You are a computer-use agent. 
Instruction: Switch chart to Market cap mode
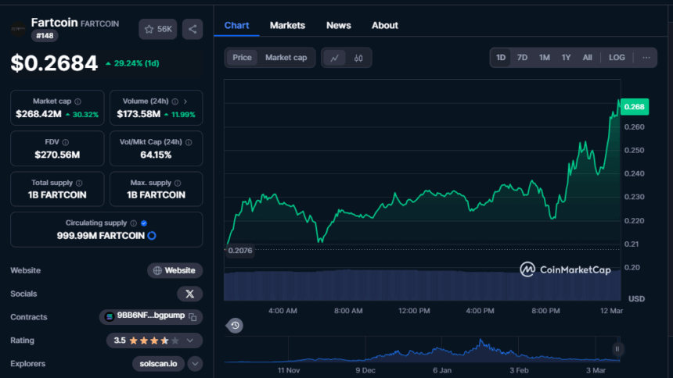(286, 58)
